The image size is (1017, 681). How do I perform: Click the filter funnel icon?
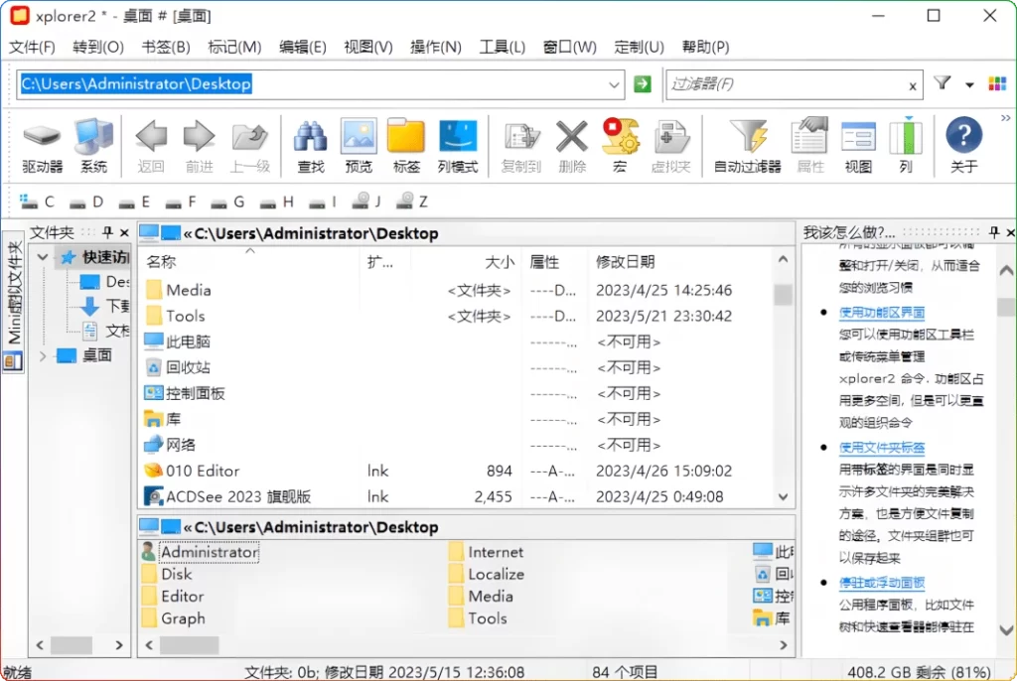tap(943, 83)
